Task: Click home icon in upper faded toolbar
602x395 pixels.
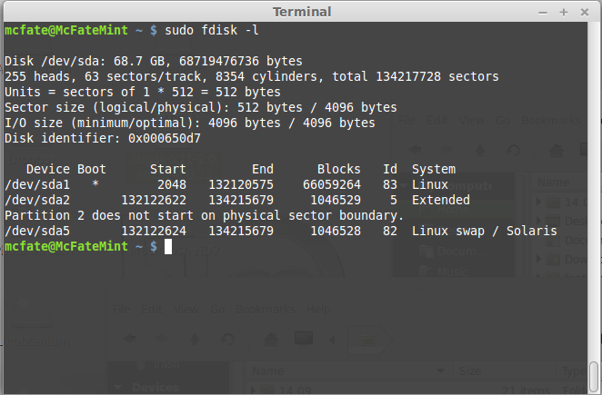Action: click(557, 150)
